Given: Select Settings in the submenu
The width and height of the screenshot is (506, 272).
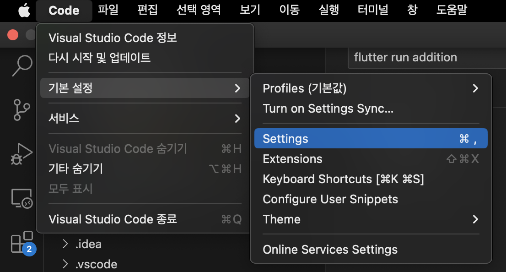Looking at the screenshot, I should (371, 138).
